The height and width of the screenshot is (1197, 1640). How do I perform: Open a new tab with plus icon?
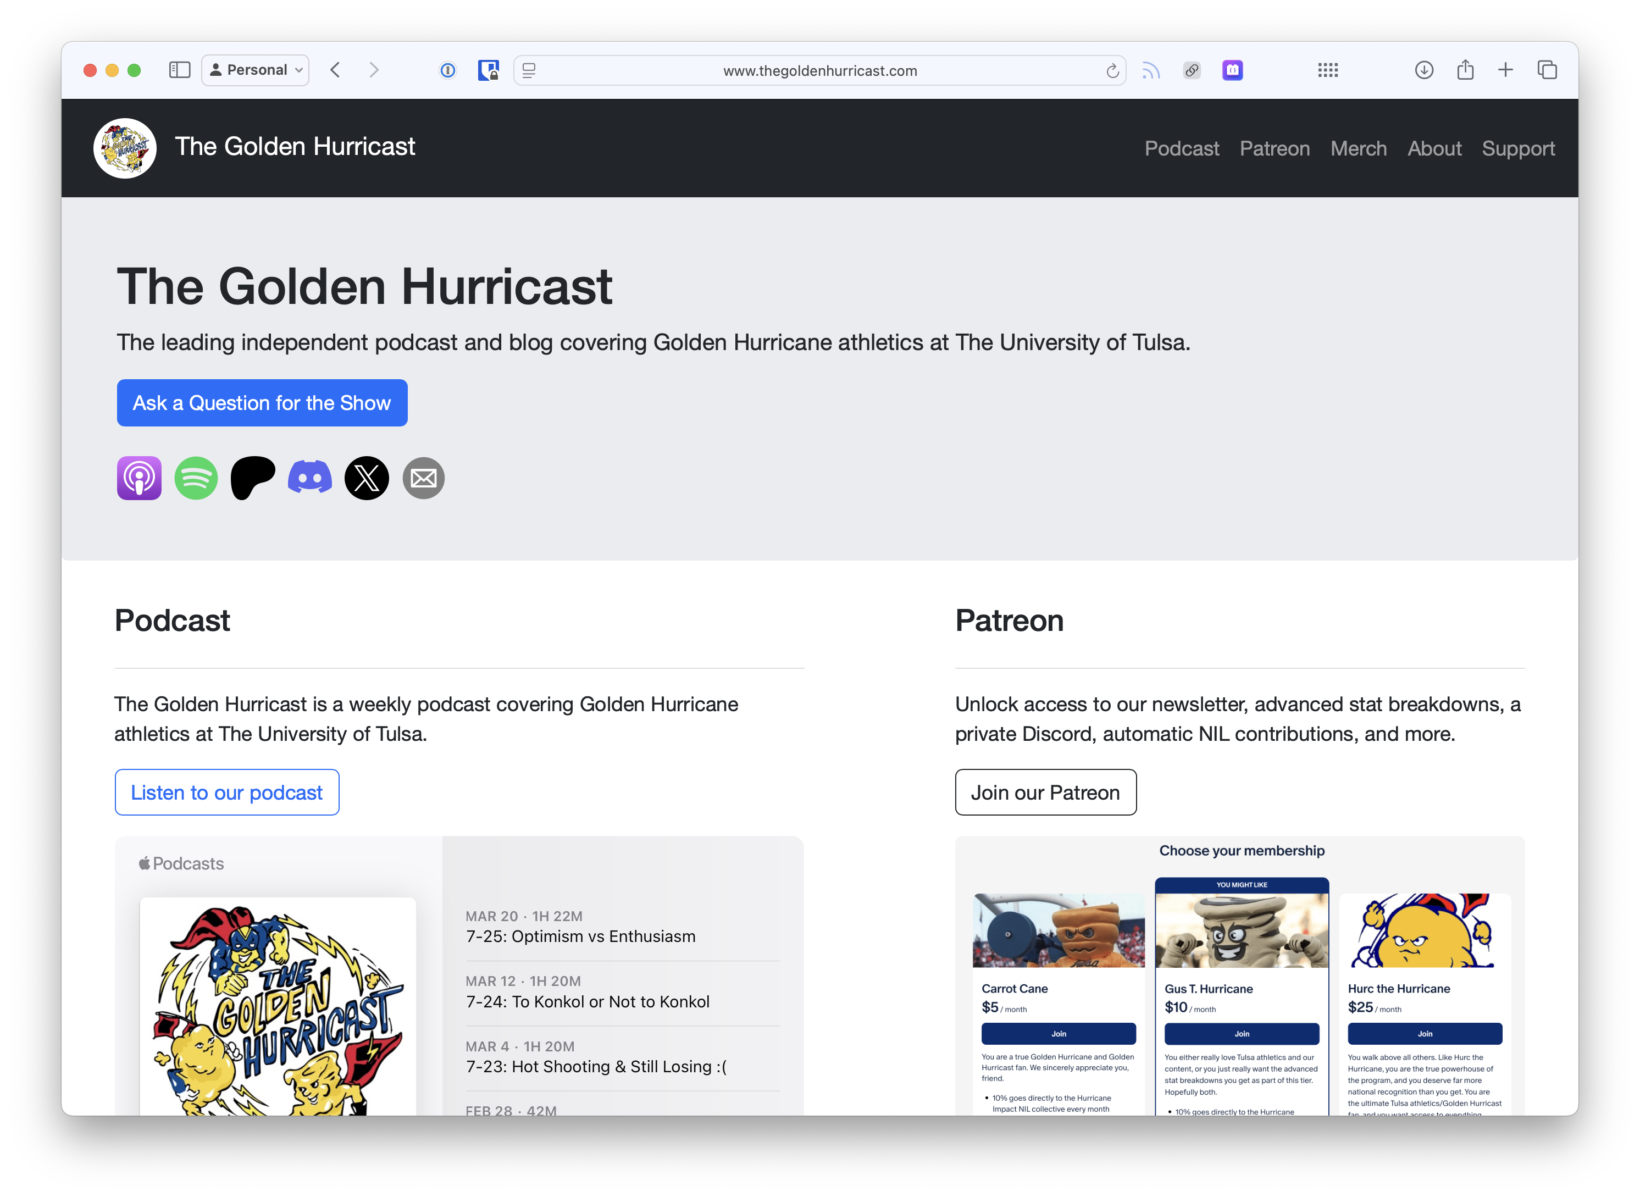coord(1505,70)
